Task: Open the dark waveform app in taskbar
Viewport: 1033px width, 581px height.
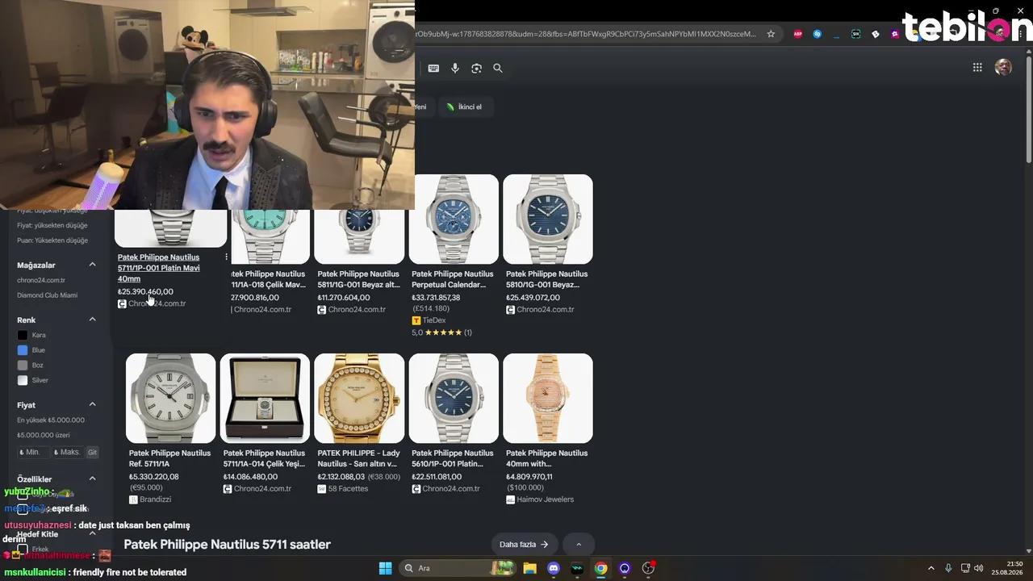Action: [577, 568]
